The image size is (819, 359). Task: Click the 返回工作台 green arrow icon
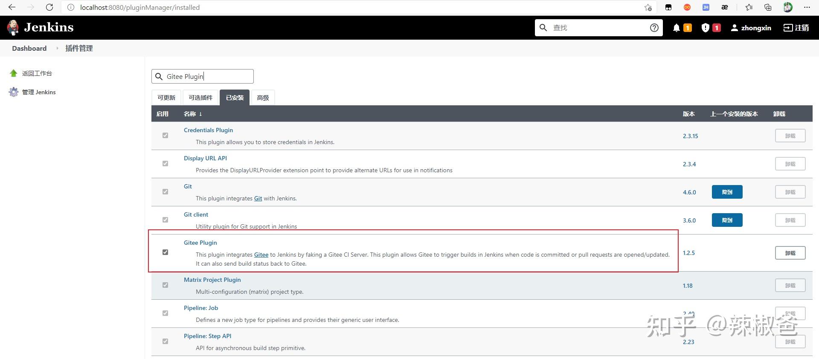coord(14,73)
